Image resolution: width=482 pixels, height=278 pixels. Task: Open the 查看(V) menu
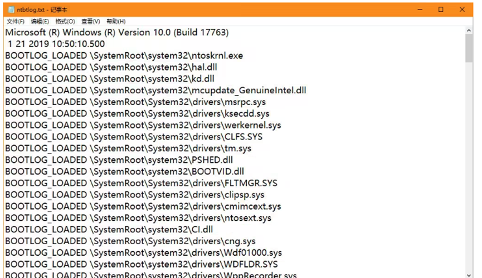(91, 22)
